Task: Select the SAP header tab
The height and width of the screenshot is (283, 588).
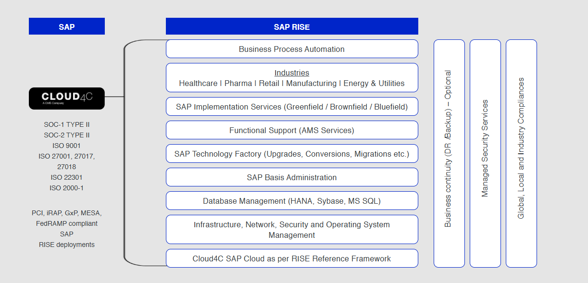Action: [x=66, y=26]
